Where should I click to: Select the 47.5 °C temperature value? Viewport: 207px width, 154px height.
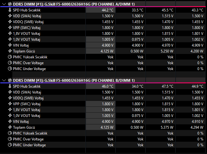167,86
